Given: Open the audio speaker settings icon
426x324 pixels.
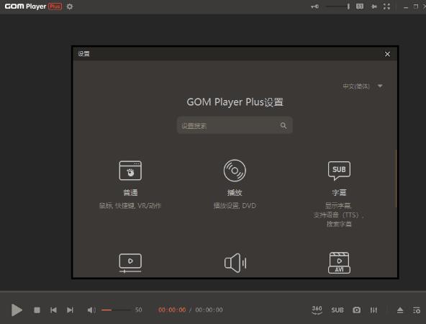Looking at the screenshot, I should tap(235, 263).
